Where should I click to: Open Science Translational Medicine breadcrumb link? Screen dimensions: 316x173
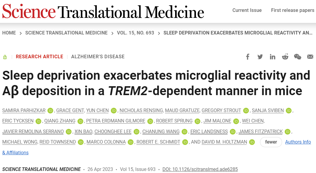(66, 33)
